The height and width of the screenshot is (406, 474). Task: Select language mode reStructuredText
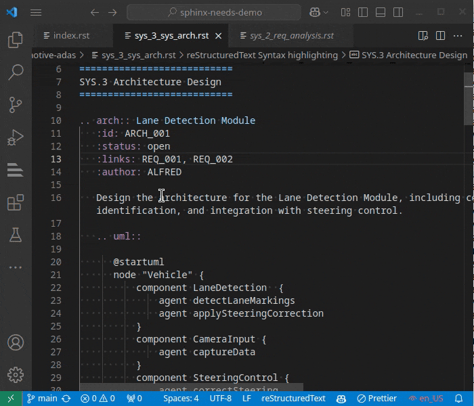click(x=293, y=399)
